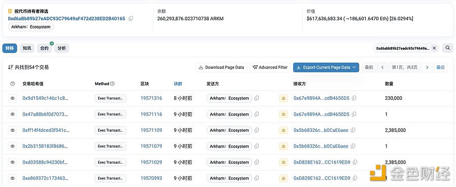Screen dimensions: 456x187
Task: Copy receiver address in block 19571079 row
Action: pos(353,146)
